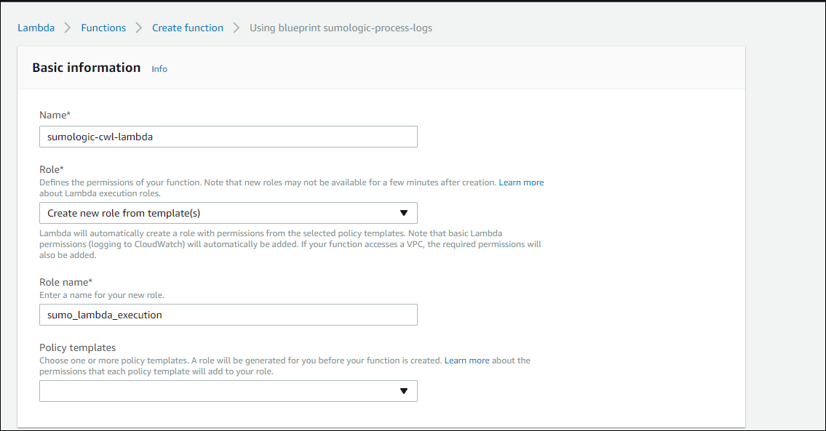Click the Basic information heading
Image resolution: width=826 pixels, height=431 pixels.
pyautogui.click(x=86, y=68)
